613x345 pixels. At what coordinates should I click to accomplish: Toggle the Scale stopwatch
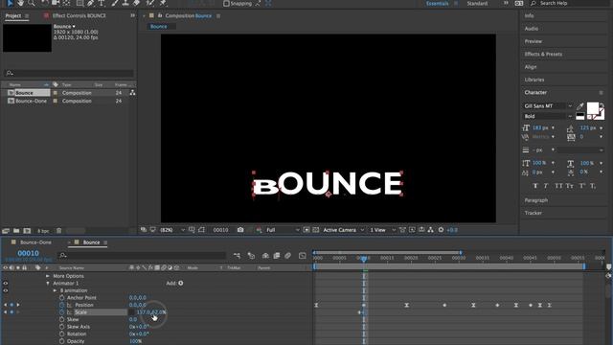[61, 312]
